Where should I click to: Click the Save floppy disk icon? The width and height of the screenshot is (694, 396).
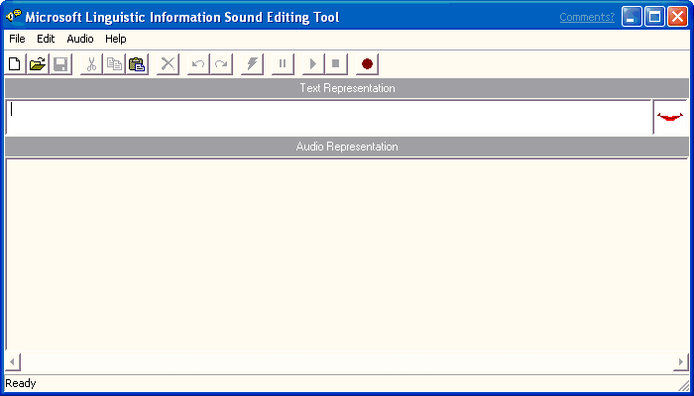[x=60, y=64]
